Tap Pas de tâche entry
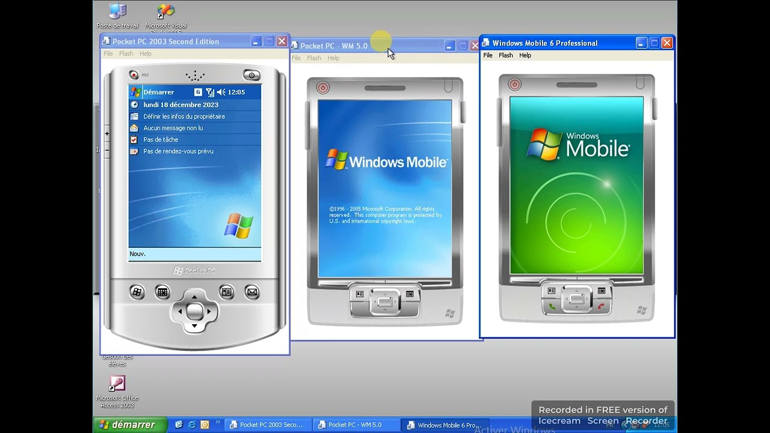 (161, 140)
